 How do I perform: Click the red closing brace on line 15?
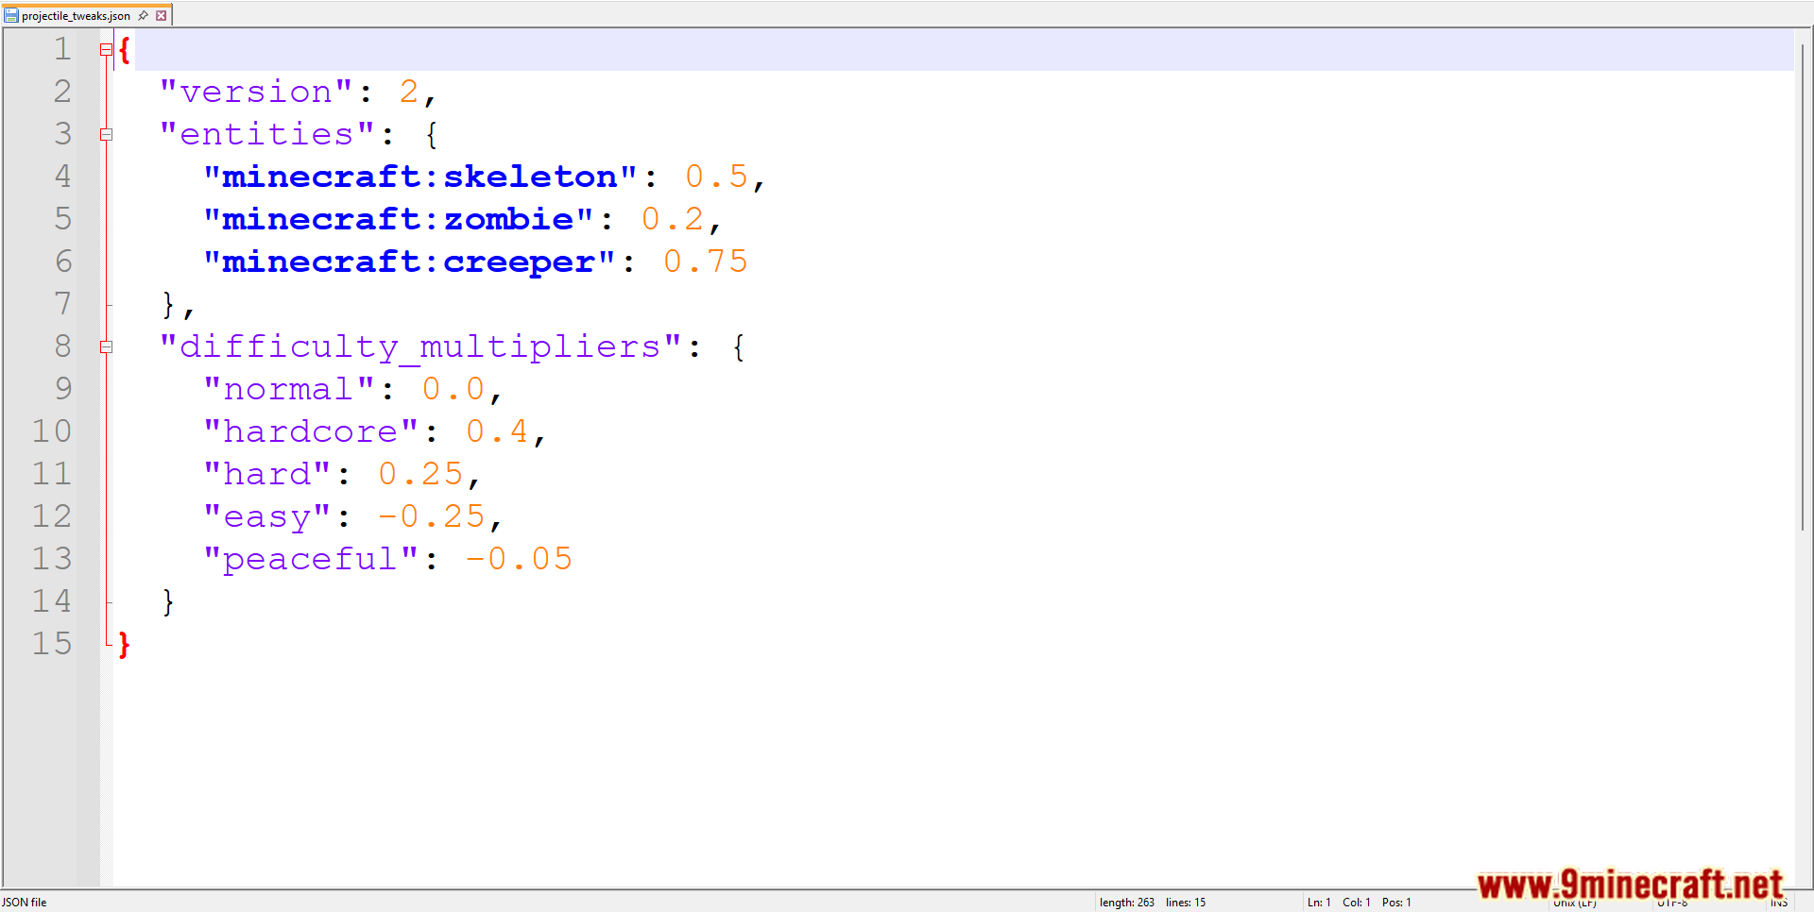click(x=124, y=645)
